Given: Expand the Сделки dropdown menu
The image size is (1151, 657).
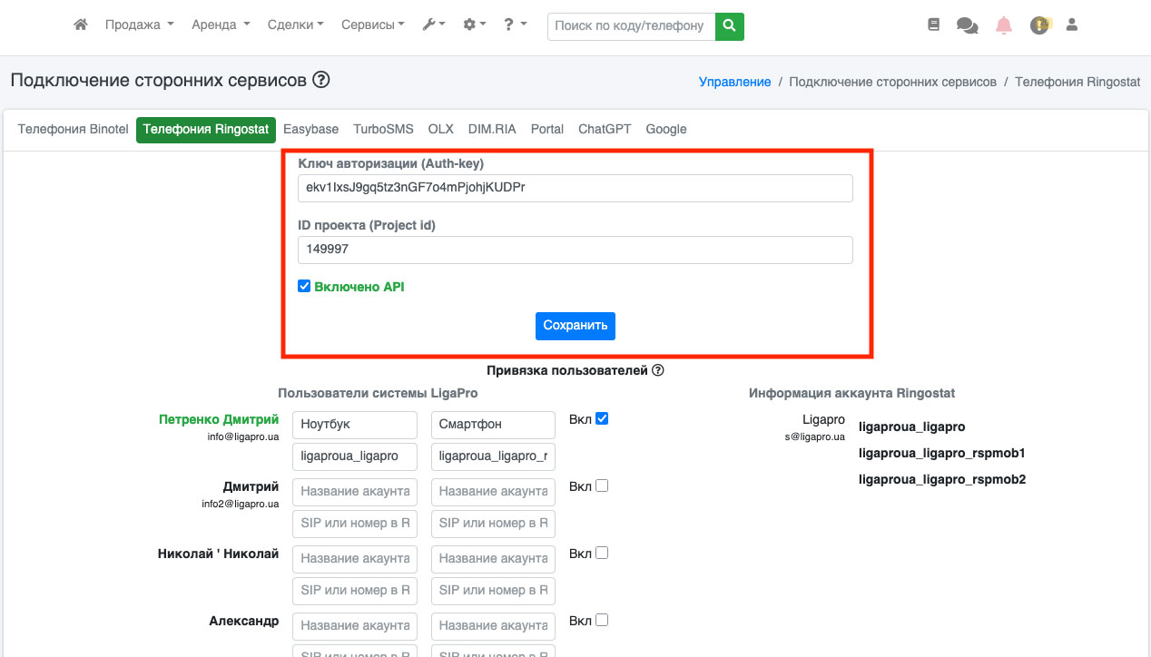Looking at the screenshot, I should coord(296,25).
